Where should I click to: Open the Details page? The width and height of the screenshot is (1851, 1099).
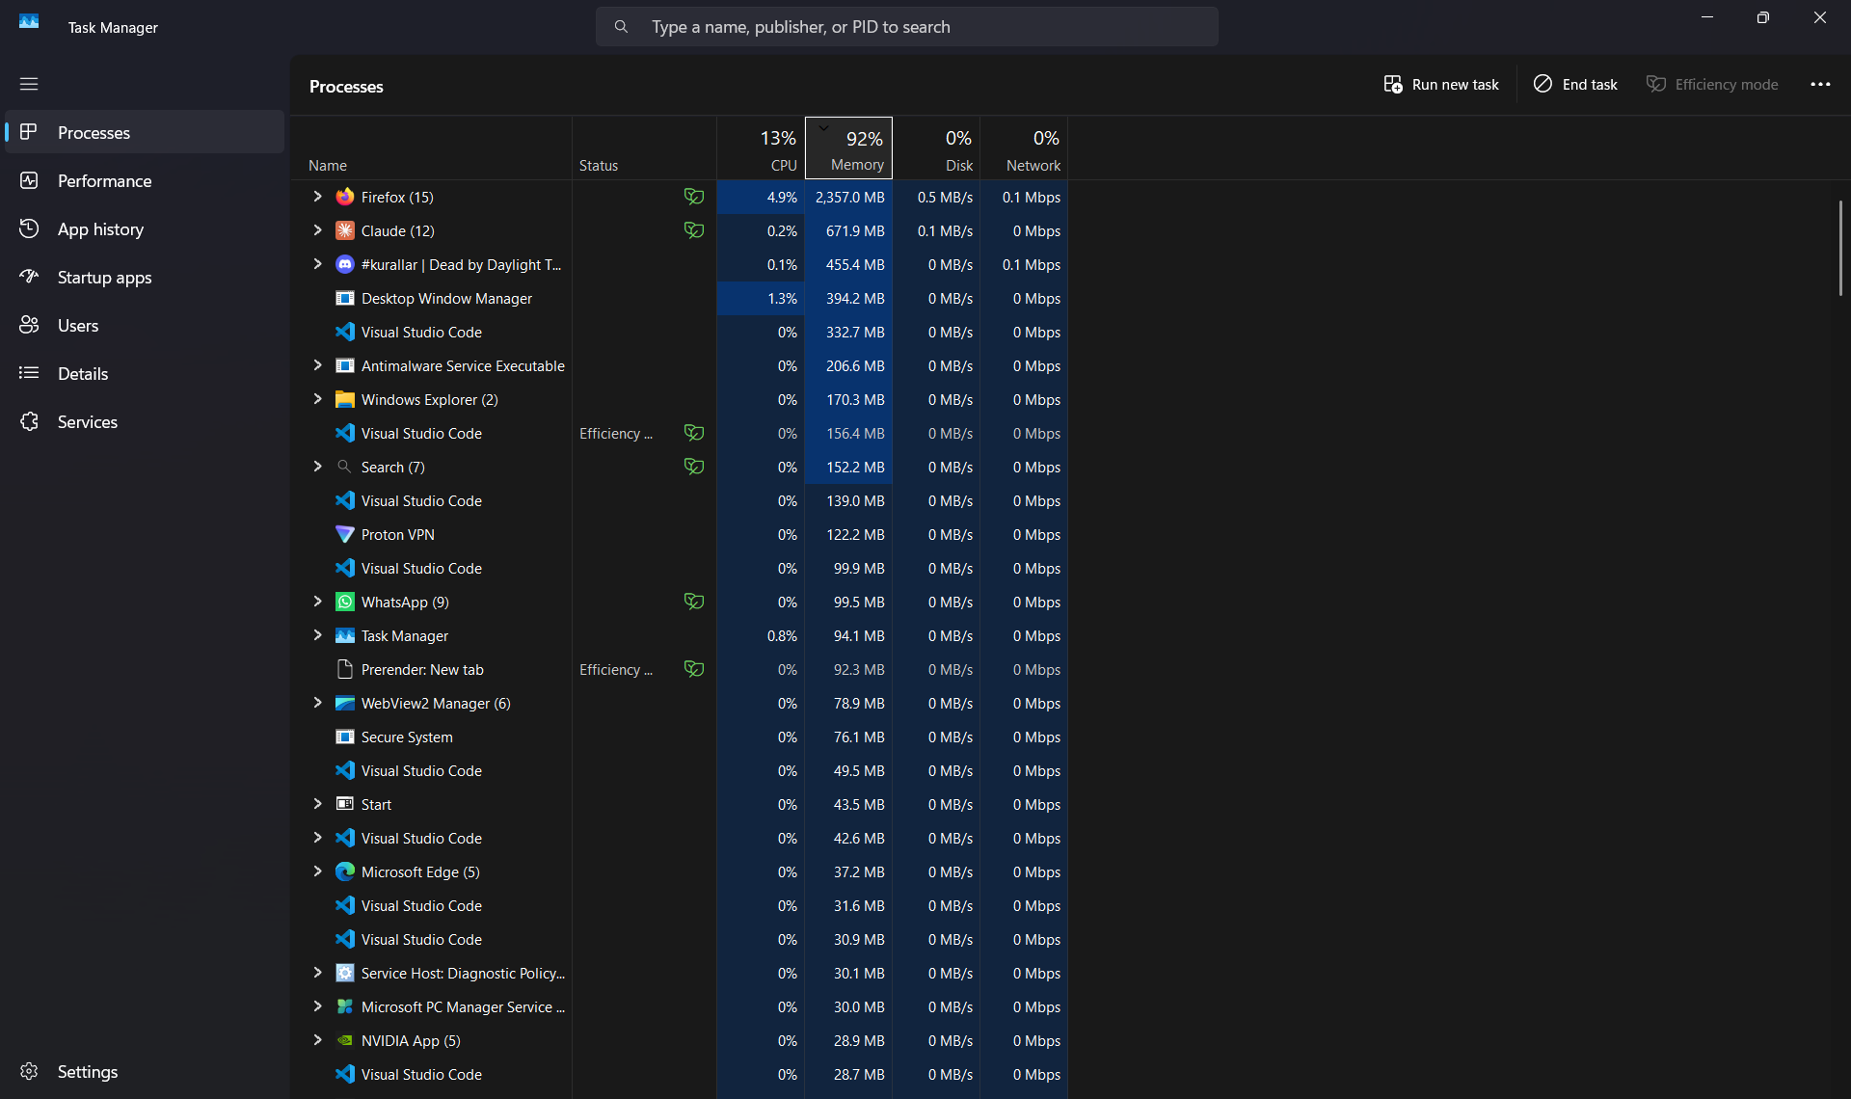145,373
